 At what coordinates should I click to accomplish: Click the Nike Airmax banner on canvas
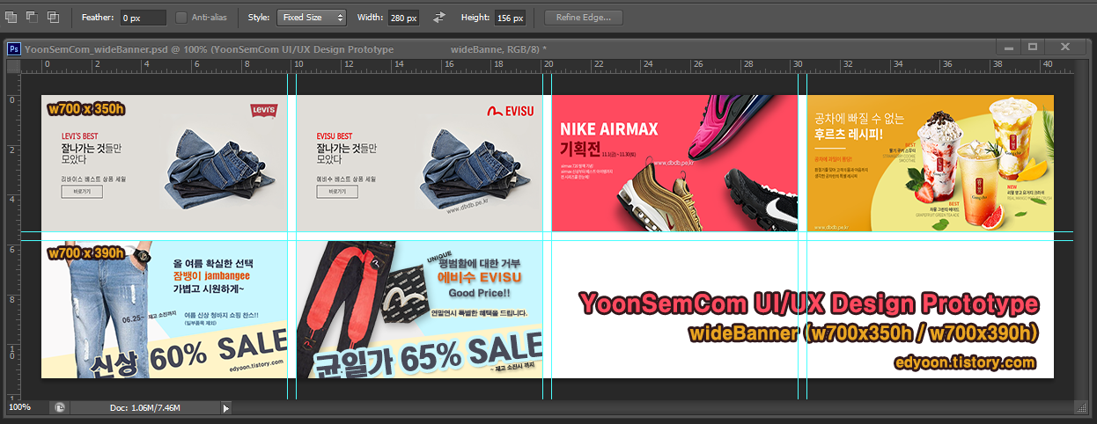click(x=674, y=164)
